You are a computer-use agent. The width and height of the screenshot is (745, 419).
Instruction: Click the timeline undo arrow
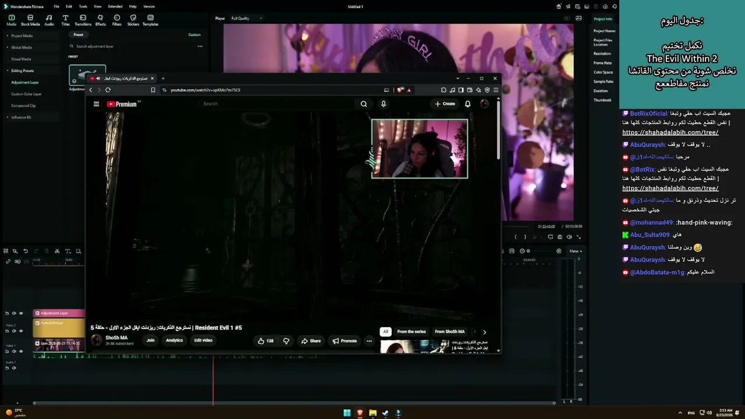(x=26, y=251)
